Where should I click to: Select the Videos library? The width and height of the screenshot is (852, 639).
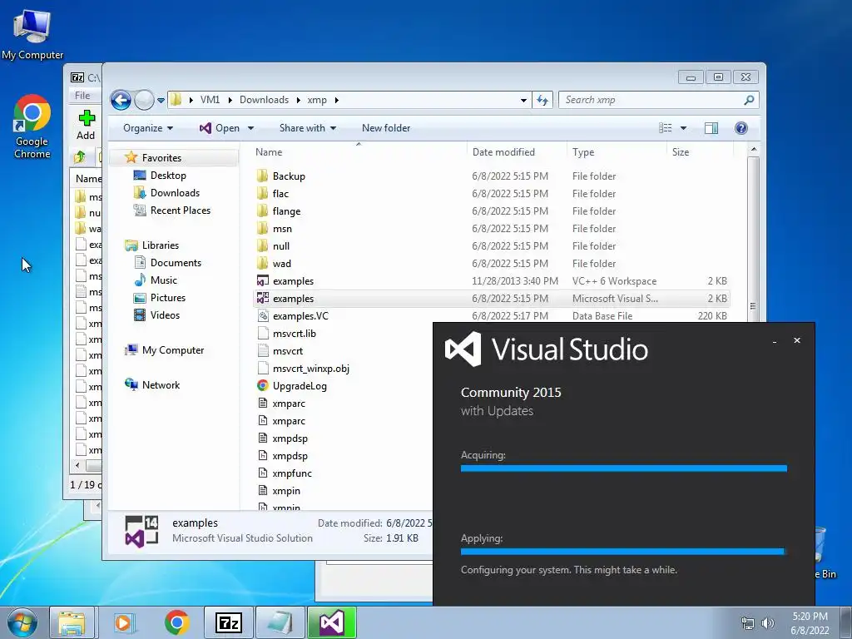point(165,315)
